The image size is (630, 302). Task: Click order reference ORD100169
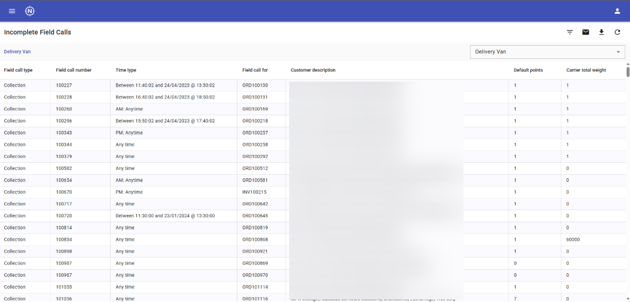pos(255,109)
